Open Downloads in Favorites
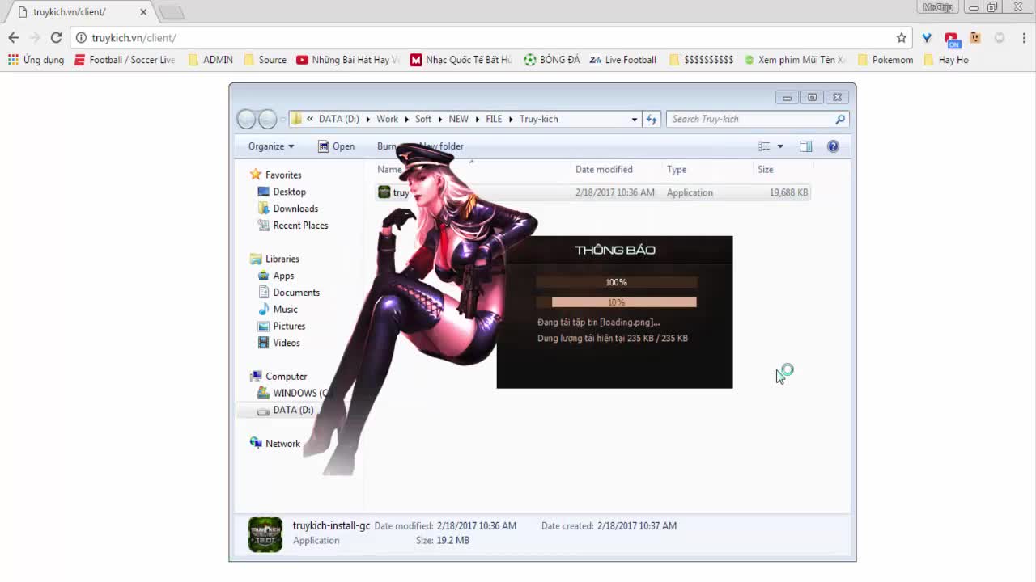Image resolution: width=1036 pixels, height=582 pixels. tap(288, 209)
